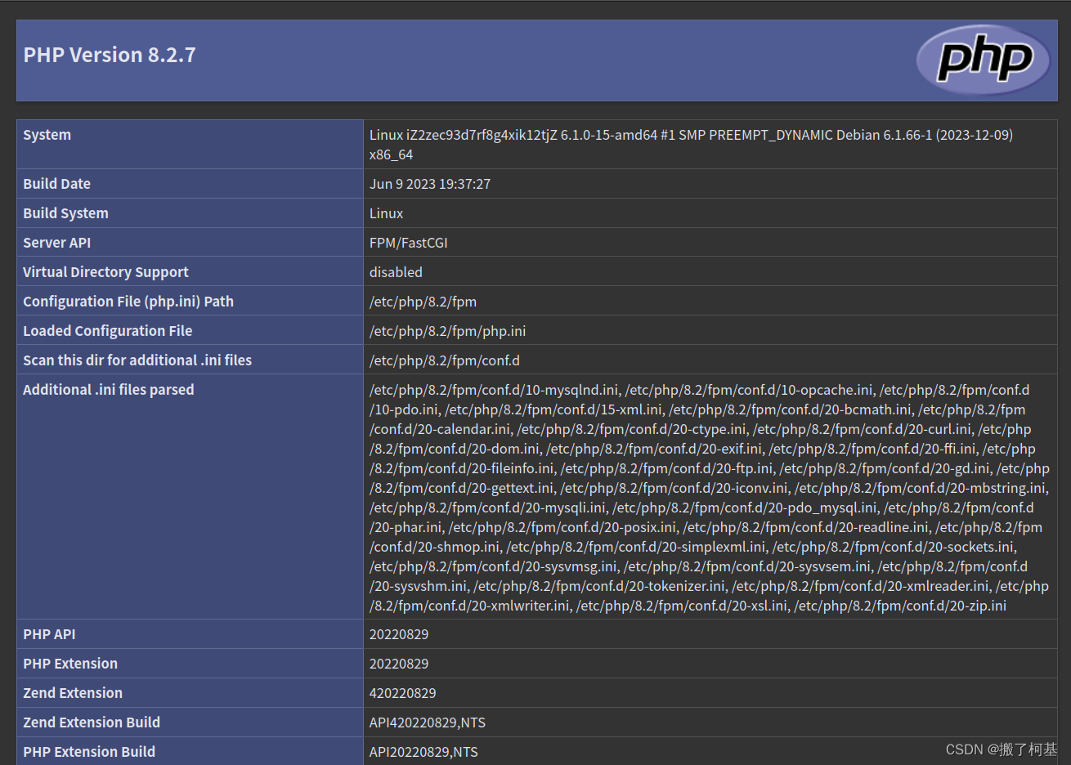Click the 'PHP API' label

[49, 634]
